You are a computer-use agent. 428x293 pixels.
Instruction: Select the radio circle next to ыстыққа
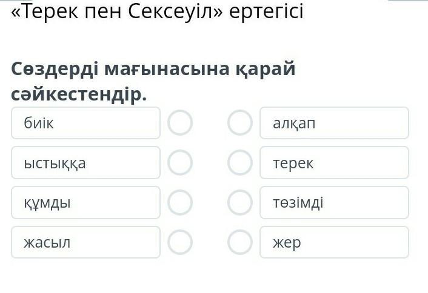tap(180, 162)
